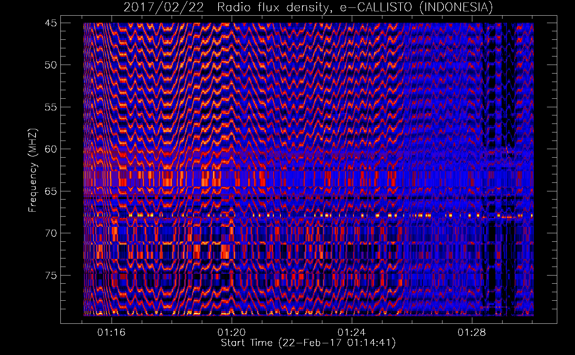Click the 01:28 time tick label
Screen dimensions: 575x355
click(x=472, y=333)
